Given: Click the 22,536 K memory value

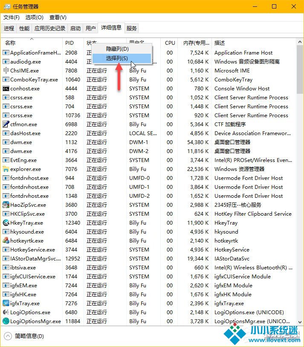Looking at the screenshot, I should 198,169.
